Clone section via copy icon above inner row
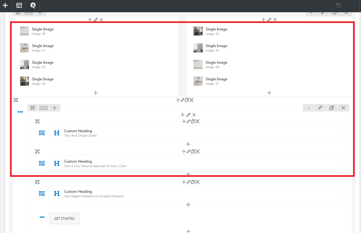The height and width of the screenshot is (233, 361). tap(187, 100)
